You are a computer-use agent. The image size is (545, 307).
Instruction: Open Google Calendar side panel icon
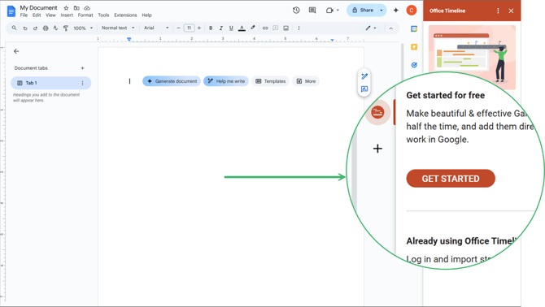coord(413,28)
